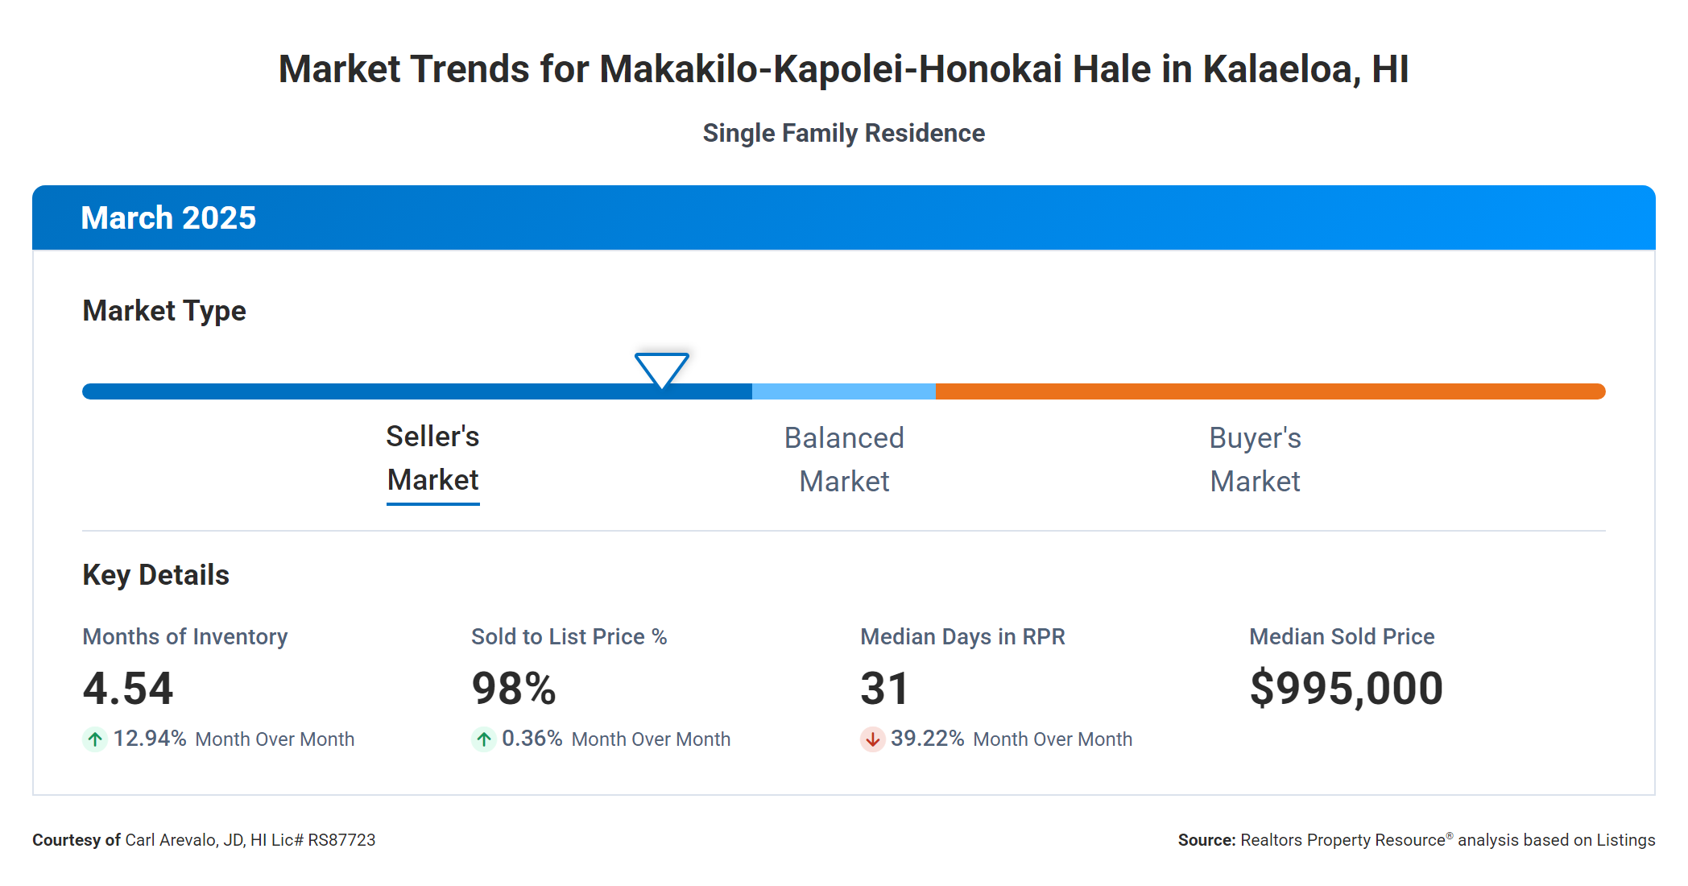Click the orange buyer's bar segment
Image resolution: width=1688 pixels, height=886 pixels.
click(1269, 391)
